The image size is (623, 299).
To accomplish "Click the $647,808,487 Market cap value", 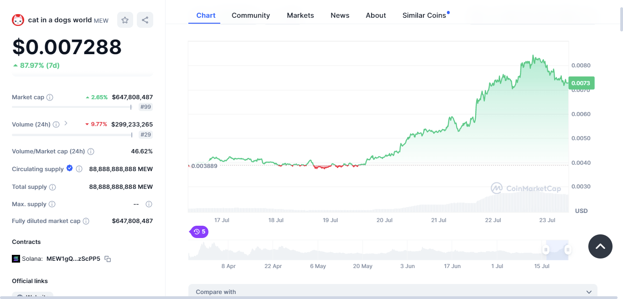I will pyautogui.click(x=132, y=97).
